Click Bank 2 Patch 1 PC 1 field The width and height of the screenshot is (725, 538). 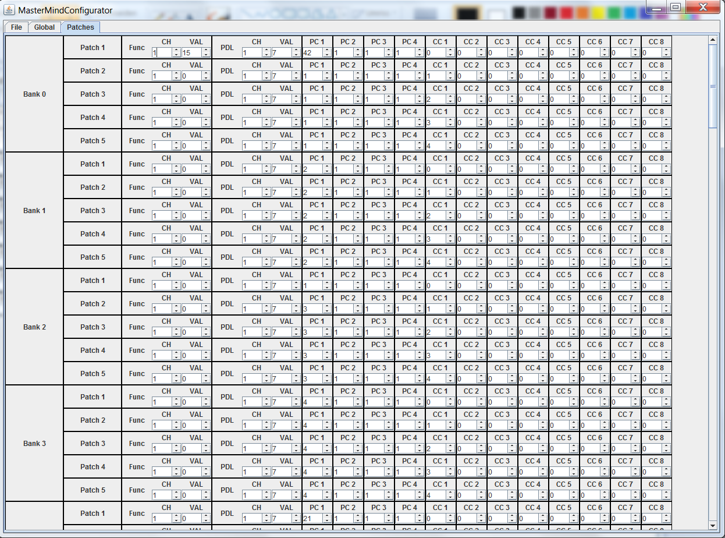(x=314, y=285)
